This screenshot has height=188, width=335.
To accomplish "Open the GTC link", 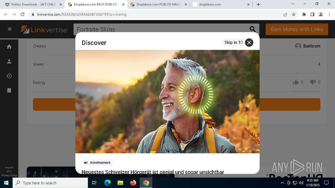I will tap(9, 172).
